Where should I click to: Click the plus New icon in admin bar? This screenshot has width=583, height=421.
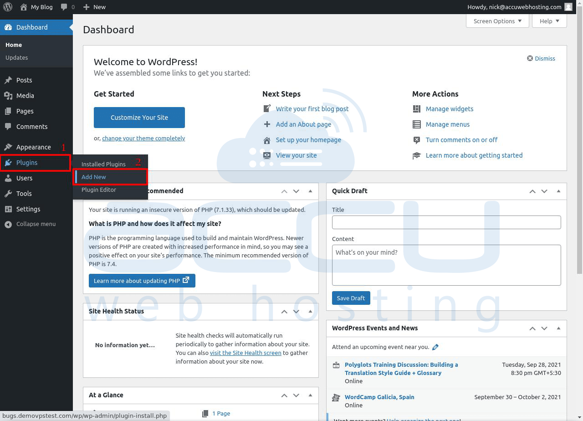(86, 7)
